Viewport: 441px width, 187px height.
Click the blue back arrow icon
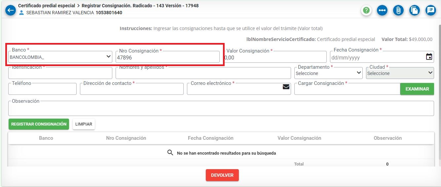[x=11, y=10]
